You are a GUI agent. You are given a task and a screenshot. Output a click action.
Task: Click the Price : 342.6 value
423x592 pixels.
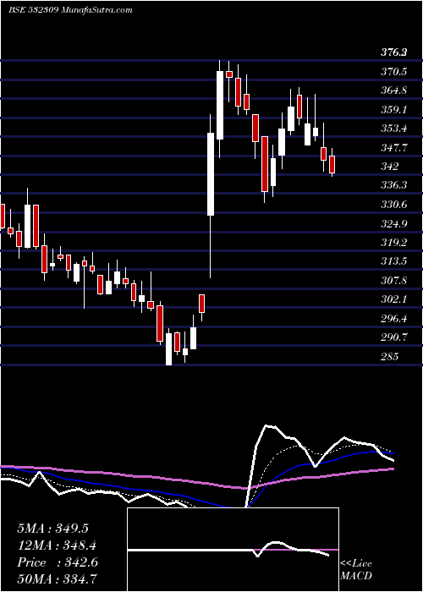click(x=58, y=562)
